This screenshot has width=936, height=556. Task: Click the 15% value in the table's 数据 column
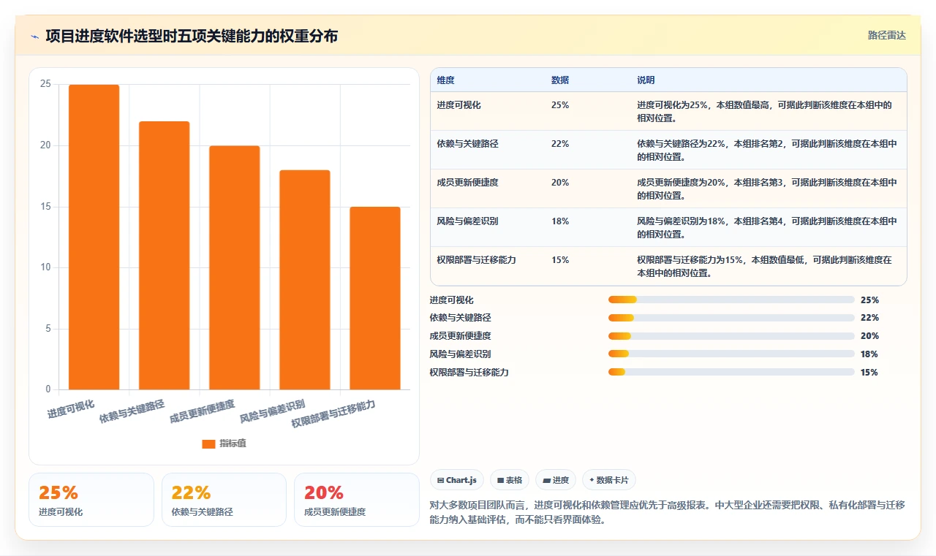pyautogui.click(x=560, y=260)
